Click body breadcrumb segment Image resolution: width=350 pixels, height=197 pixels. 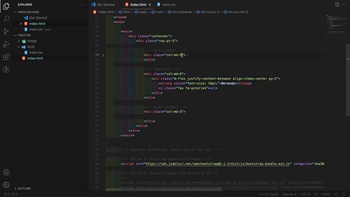click(x=143, y=12)
